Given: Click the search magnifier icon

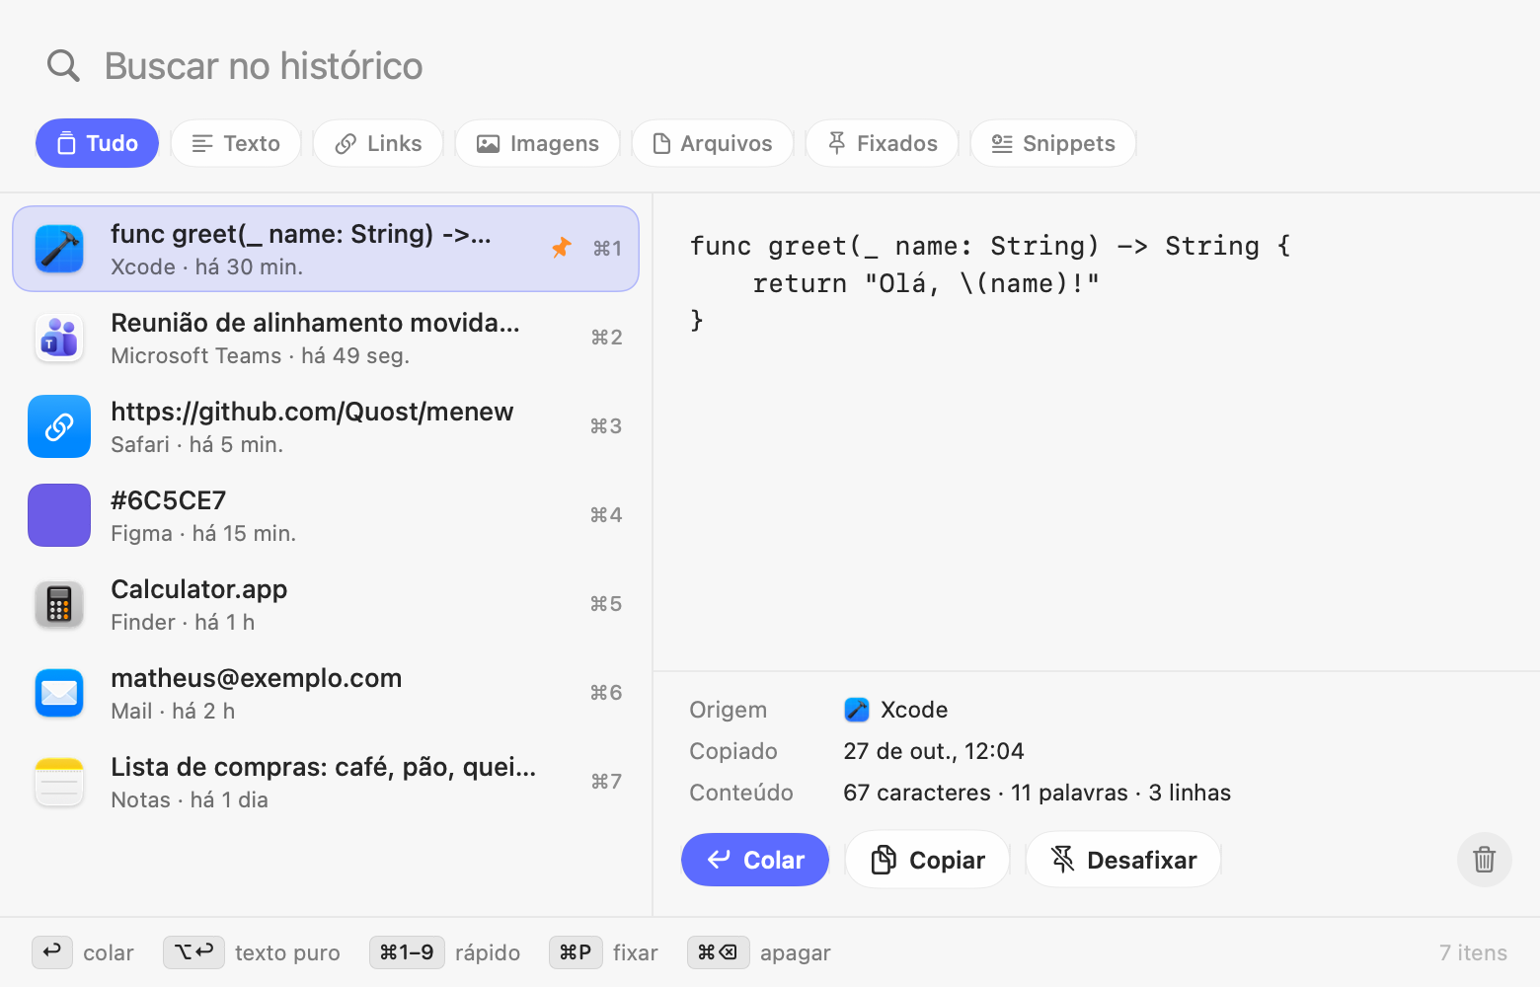Looking at the screenshot, I should [63, 65].
